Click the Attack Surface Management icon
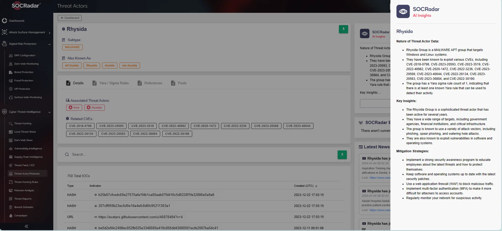Image resolution: width=502 pixels, height=231 pixels. point(4,32)
